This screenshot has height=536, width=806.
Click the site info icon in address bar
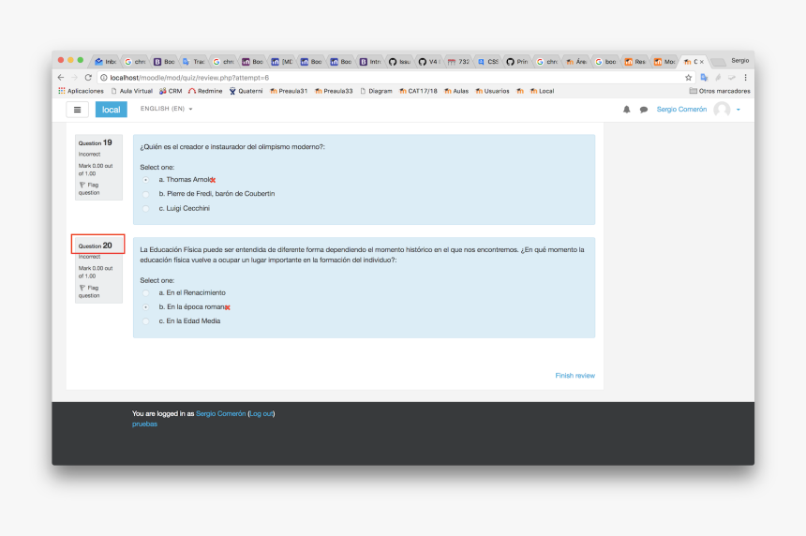[x=103, y=78]
